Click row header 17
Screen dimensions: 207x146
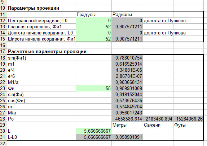pos(3,51)
